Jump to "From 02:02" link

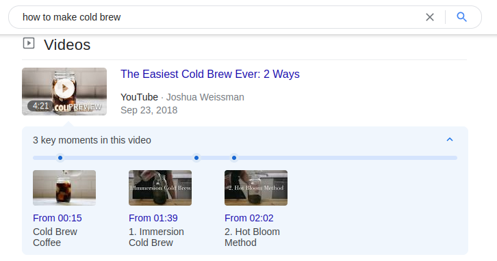tap(248, 218)
